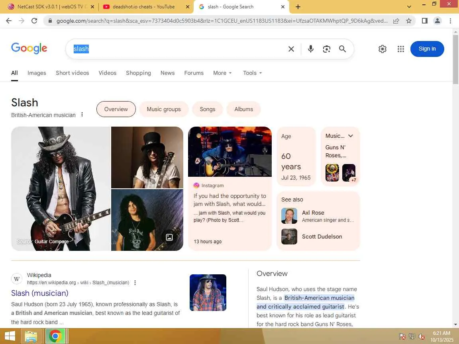Viewport: 459px width, 344px height.
Task: Open the Google apps grid
Action: 401,49
